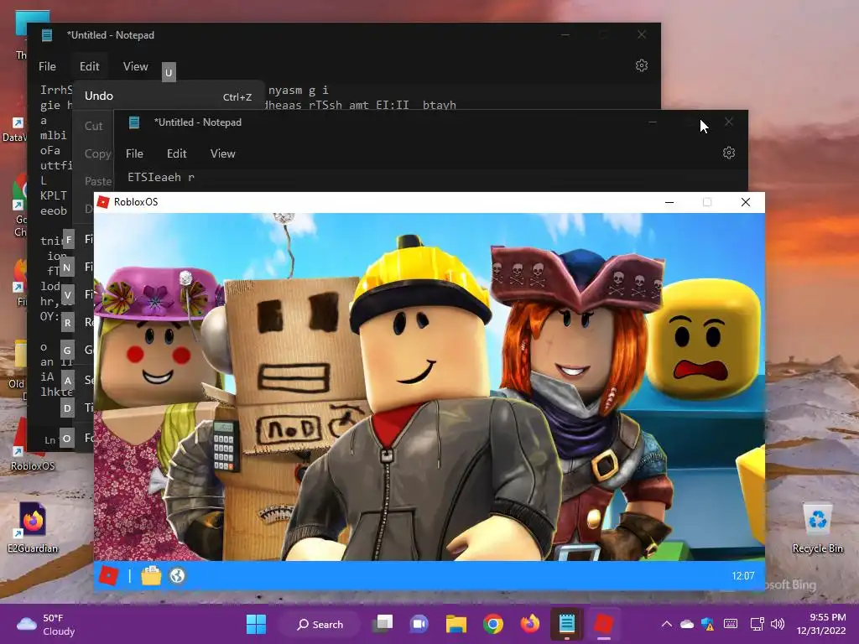The width and height of the screenshot is (859, 644).
Task: Switch to RobloxOS app on the taskbar
Action: pyautogui.click(x=604, y=624)
